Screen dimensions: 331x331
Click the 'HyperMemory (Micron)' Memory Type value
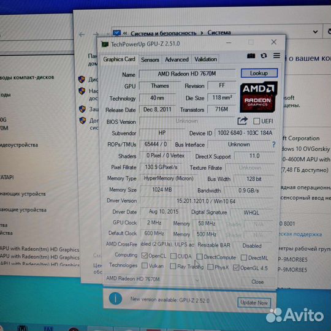169,178
